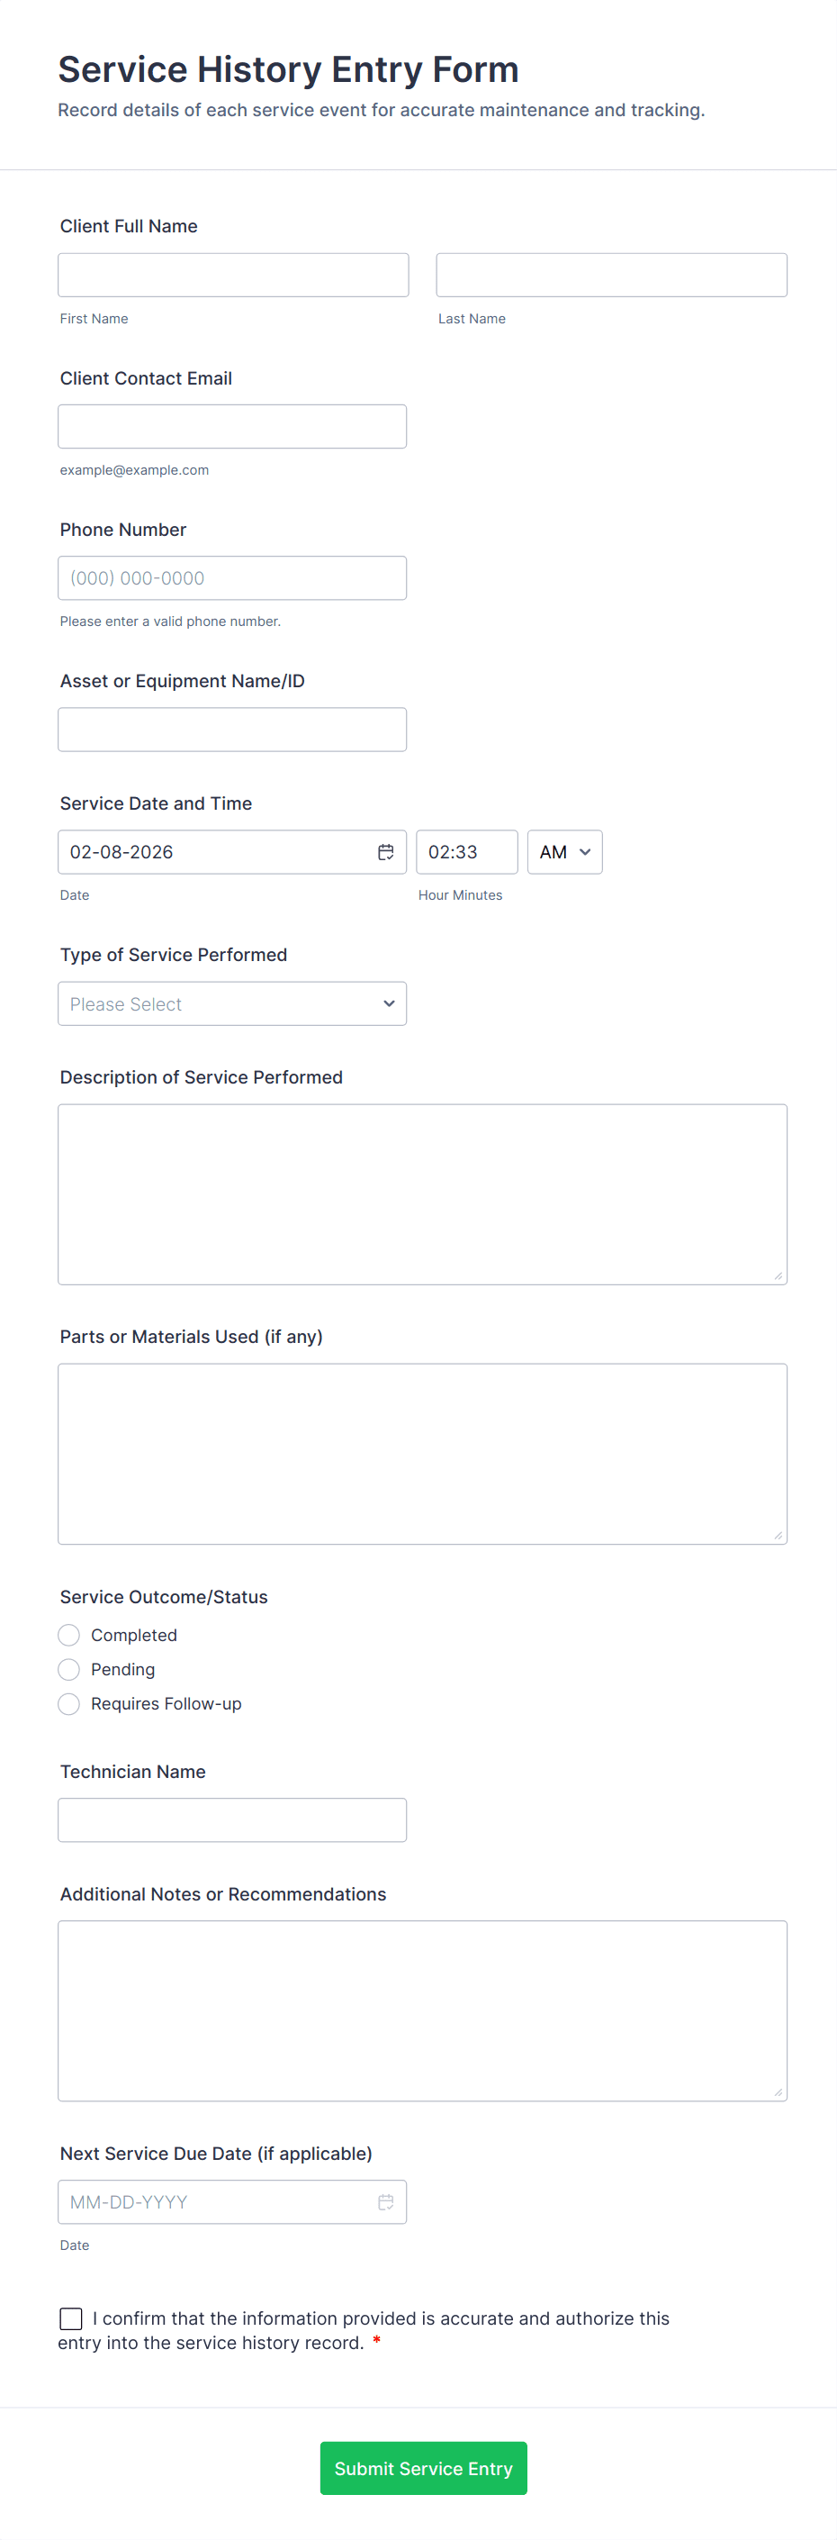837x2540 pixels.
Task: Open the Next Service Due Date calendar icon
Action: pyautogui.click(x=386, y=2202)
